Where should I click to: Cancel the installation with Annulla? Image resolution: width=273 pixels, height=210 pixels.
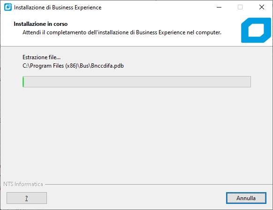(x=246, y=198)
